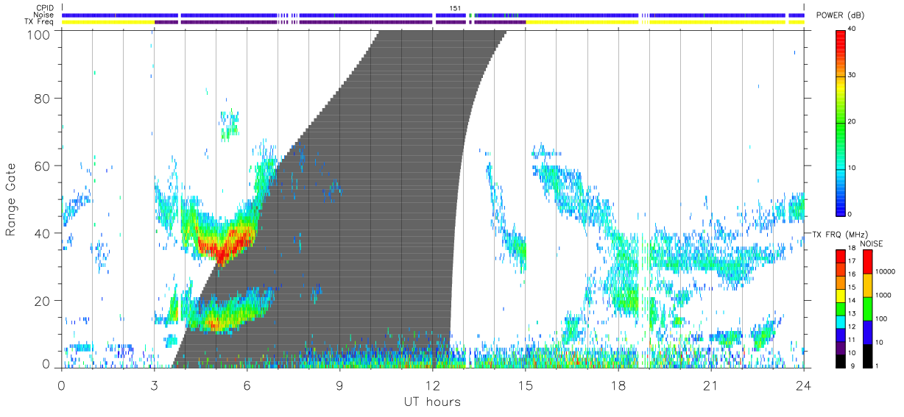
Task: Click the yellow-purple TX Freq strip above the plot
Action: 433,22
